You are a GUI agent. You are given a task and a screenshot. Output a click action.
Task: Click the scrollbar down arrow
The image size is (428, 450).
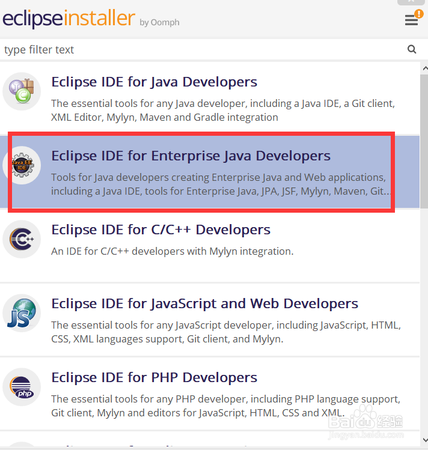[x=424, y=440]
